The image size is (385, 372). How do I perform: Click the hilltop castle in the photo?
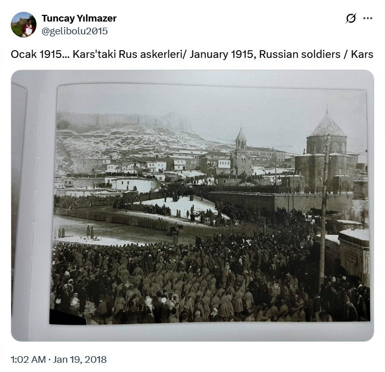[x=123, y=121]
